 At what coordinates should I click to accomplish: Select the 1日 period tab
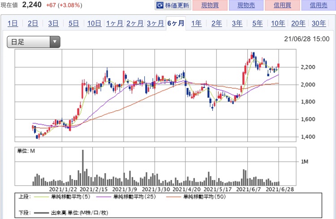click(x=13, y=23)
